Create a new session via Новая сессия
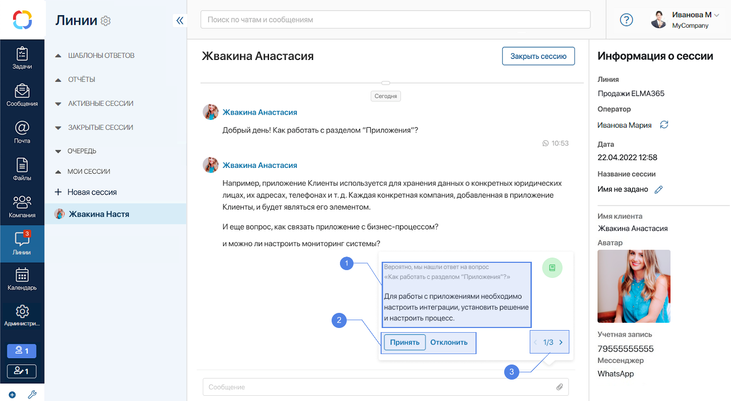731x401 pixels. tap(92, 192)
